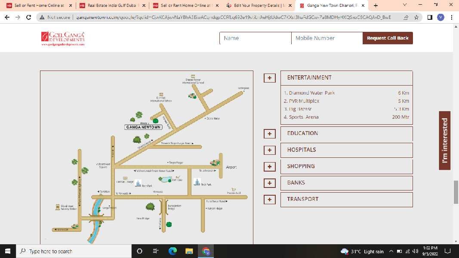459x258 pixels.
Task: Open the Not secure site info
Action: tap(55, 17)
